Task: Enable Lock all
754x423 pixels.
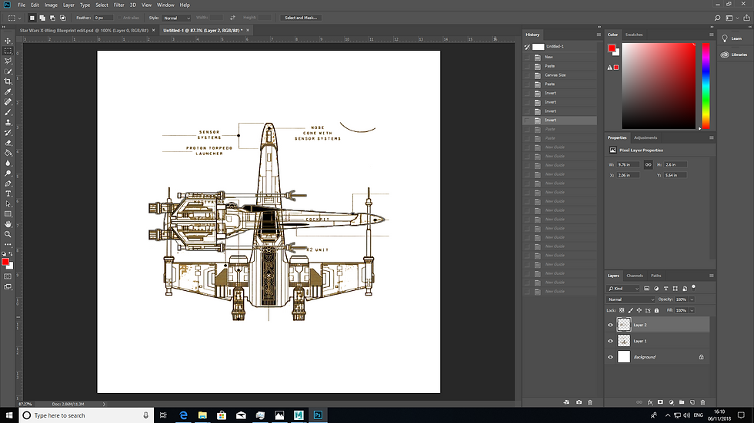Action: click(656, 310)
